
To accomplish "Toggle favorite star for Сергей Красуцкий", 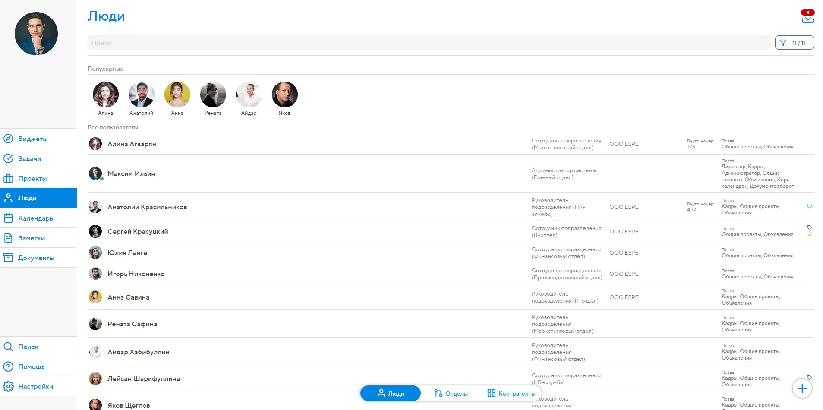I will tap(809, 234).
